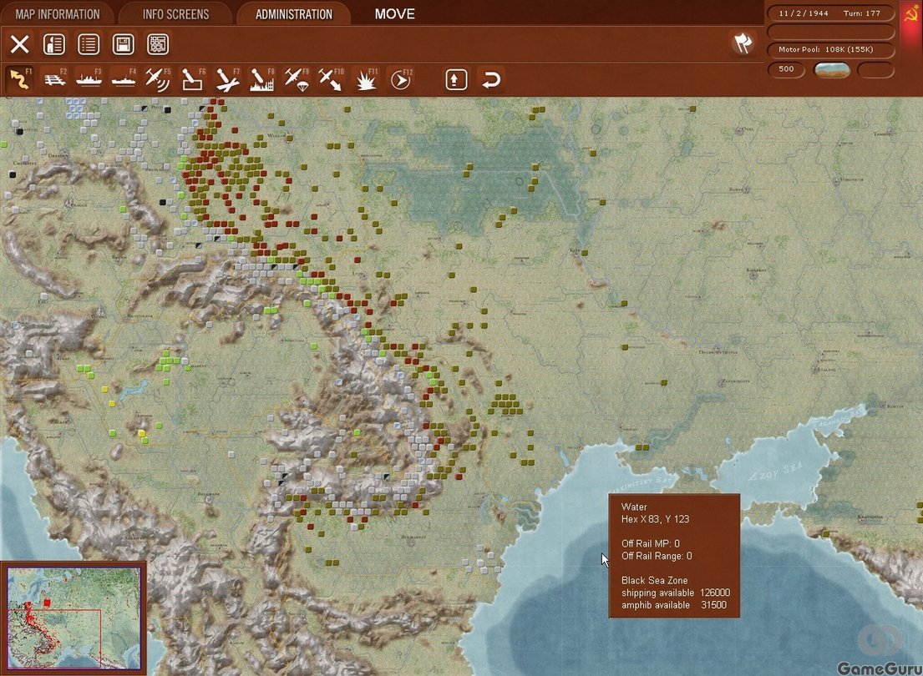Click the F11 explosion icon

366,79
